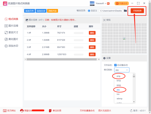Click the orange VIP badge next to Yososoft
Screen dimensions: 151x114
[108, 3]
